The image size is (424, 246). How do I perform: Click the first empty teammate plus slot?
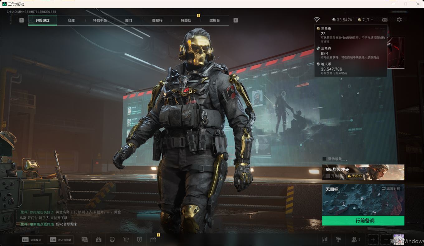(x=373, y=240)
